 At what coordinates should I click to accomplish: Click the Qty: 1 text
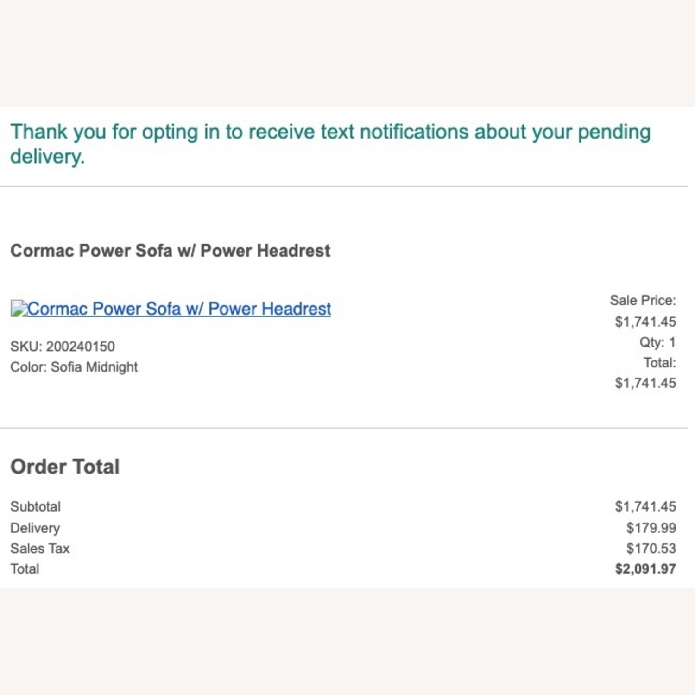(657, 342)
